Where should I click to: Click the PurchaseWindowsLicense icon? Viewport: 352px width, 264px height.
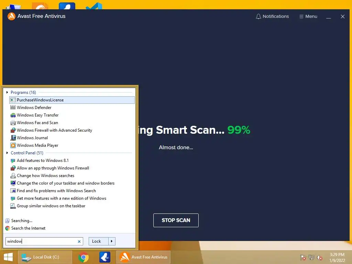click(13, 100)
